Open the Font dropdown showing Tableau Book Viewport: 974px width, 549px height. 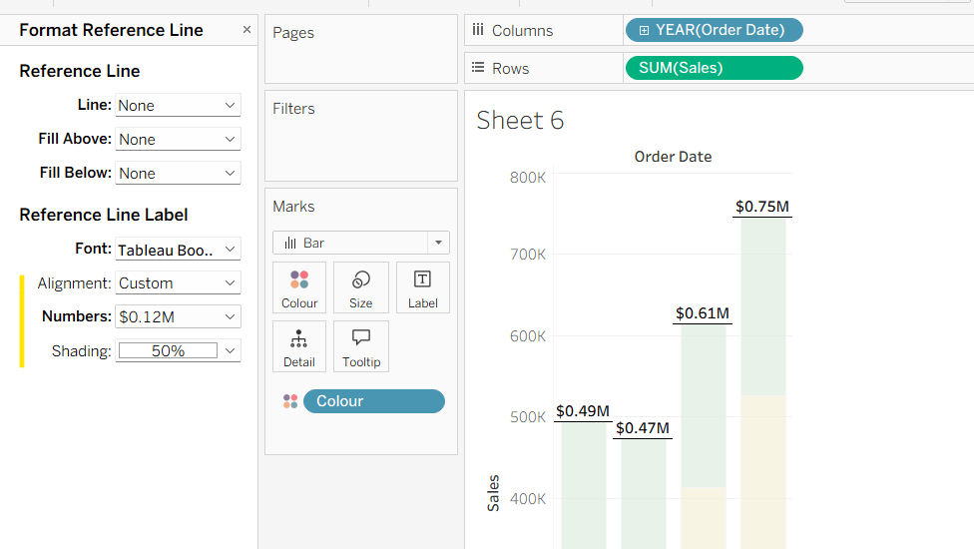178,250
